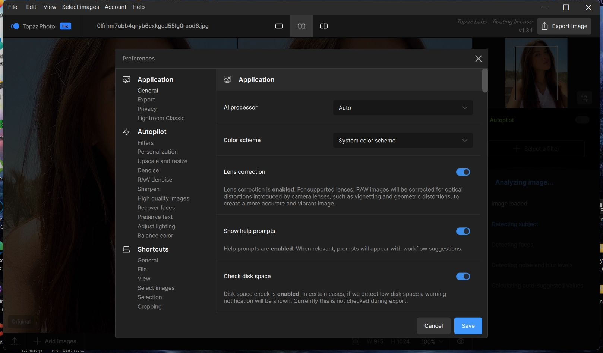
Task: Click the Application monitor icon in sidebar
Action: pos(126,80)
